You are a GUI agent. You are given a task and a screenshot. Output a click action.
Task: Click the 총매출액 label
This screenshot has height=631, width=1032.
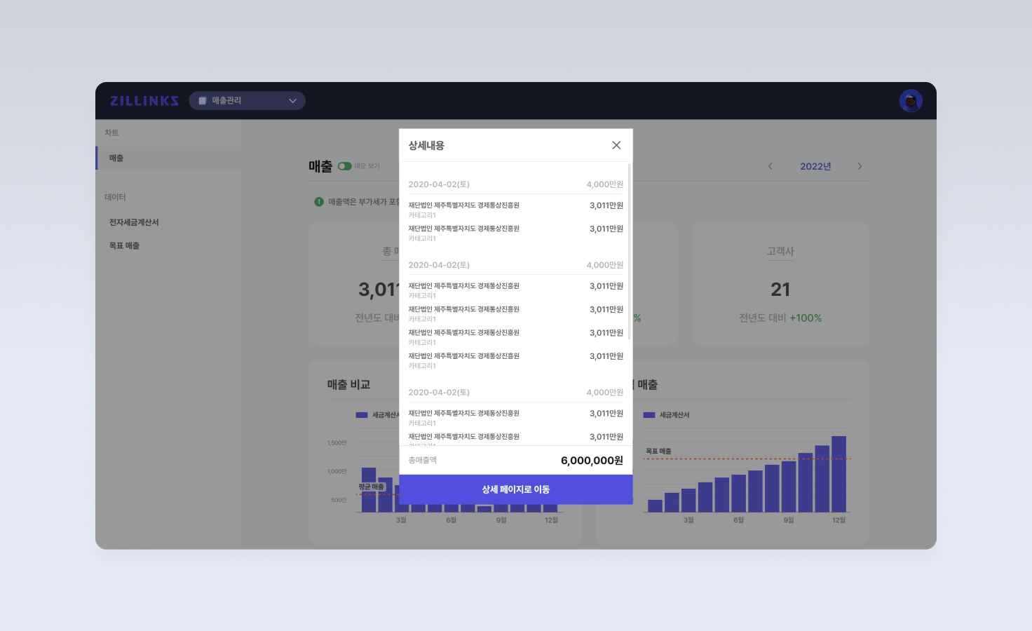[423, 460]
